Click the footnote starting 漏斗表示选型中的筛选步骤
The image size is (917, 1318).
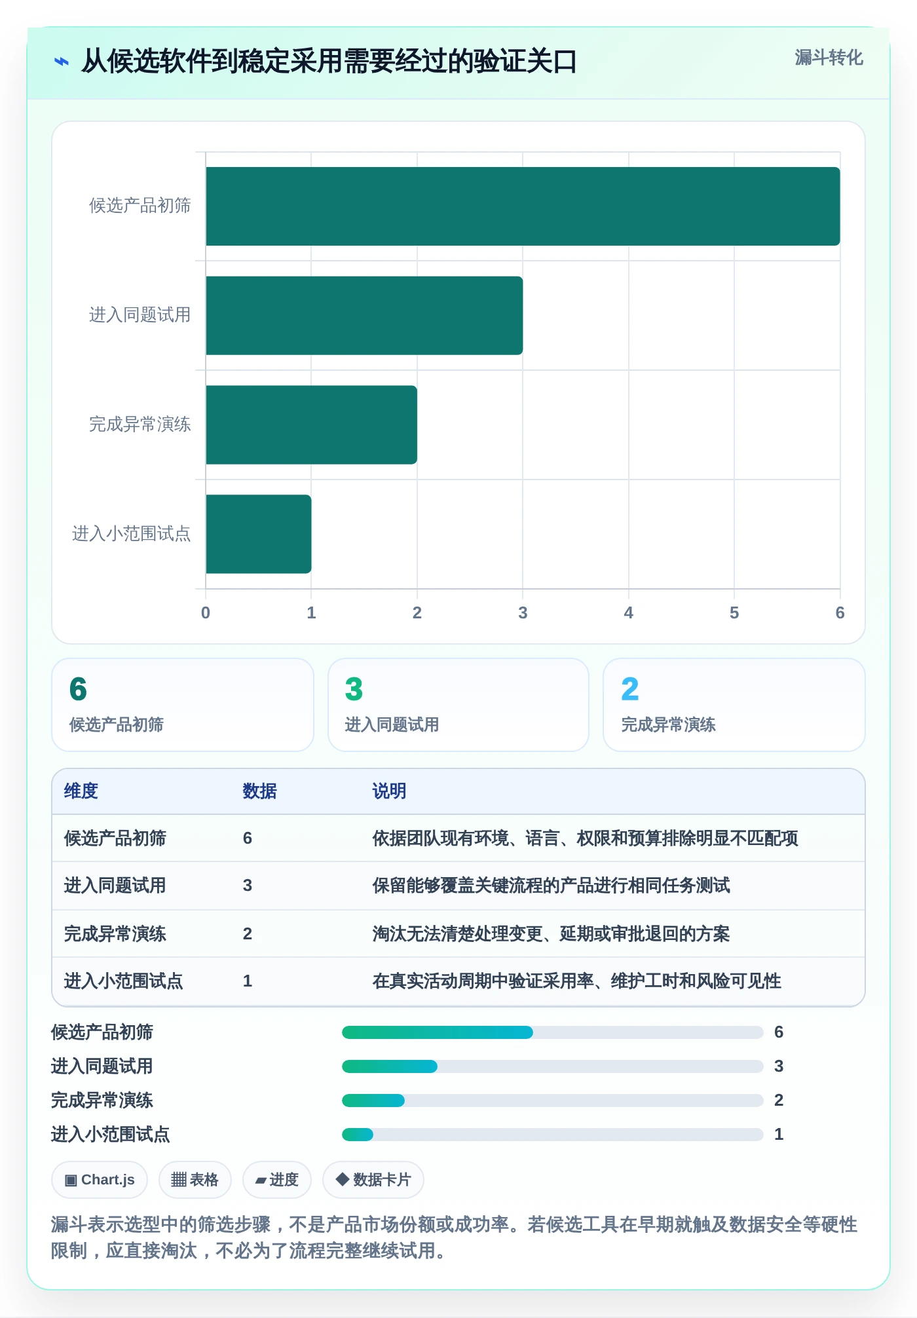(455, 1237)
